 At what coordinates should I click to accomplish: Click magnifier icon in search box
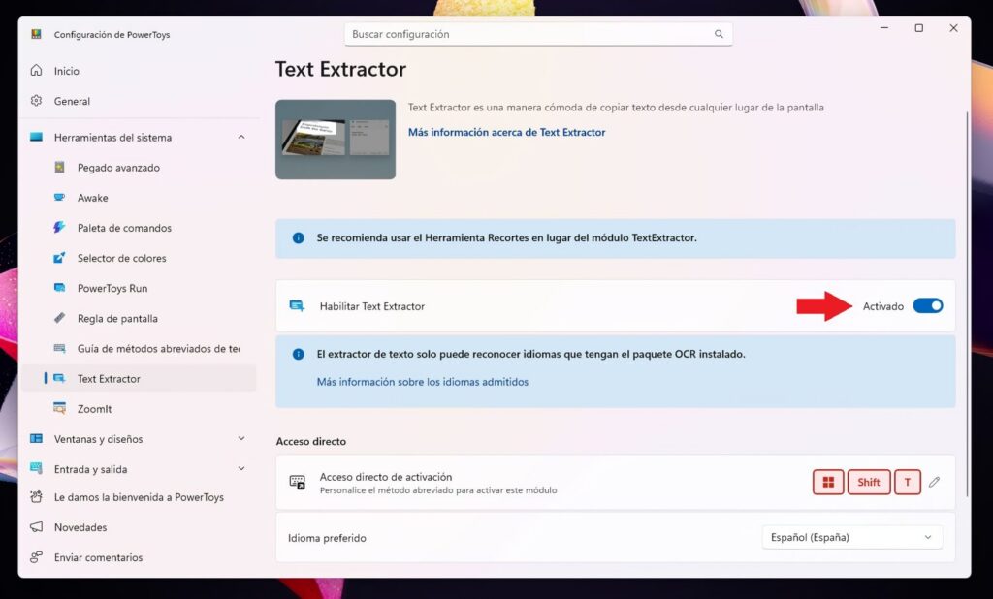tap(719, 34)
